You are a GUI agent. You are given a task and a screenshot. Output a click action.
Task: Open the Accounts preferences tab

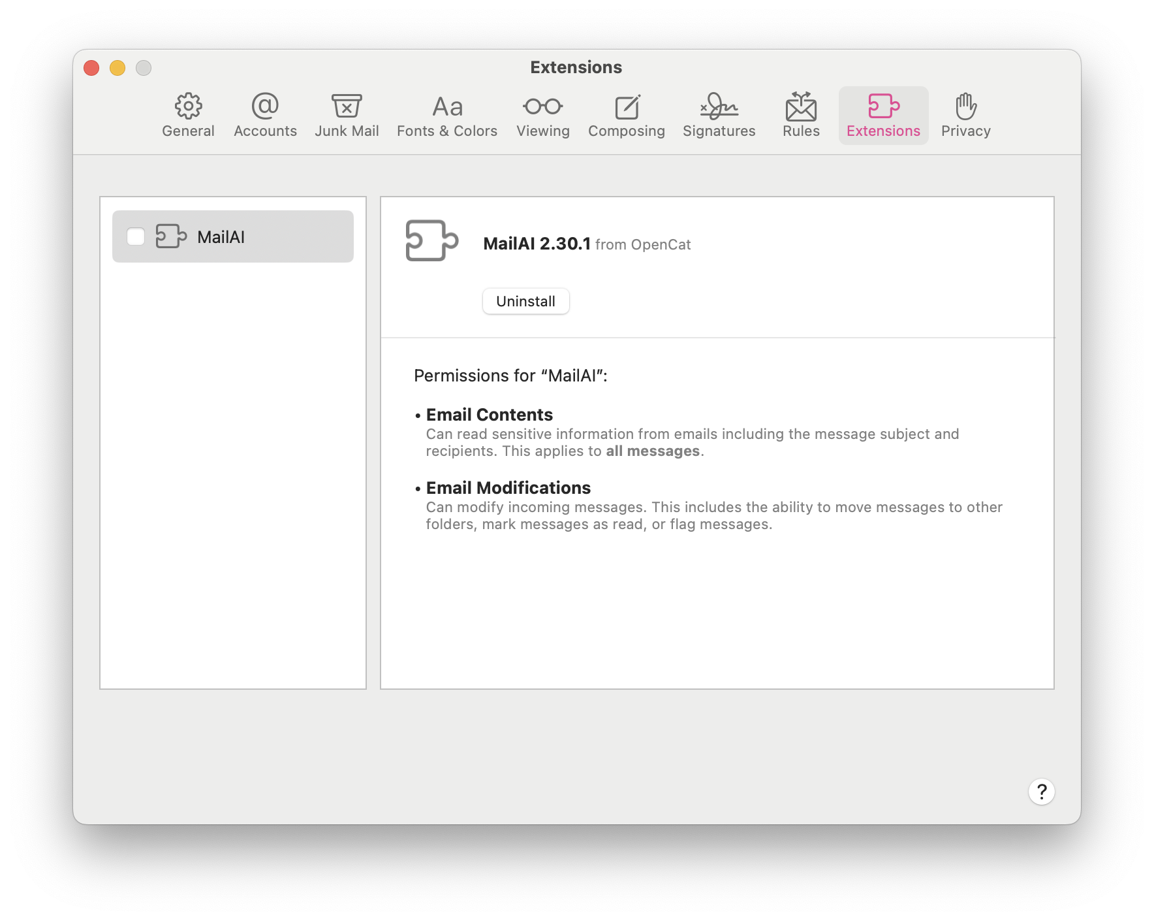265,116
